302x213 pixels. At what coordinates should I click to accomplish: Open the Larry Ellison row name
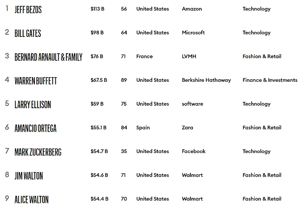click(33, 104)
